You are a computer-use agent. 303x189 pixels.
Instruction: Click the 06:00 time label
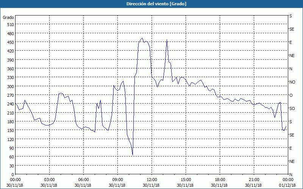point(83,180)
